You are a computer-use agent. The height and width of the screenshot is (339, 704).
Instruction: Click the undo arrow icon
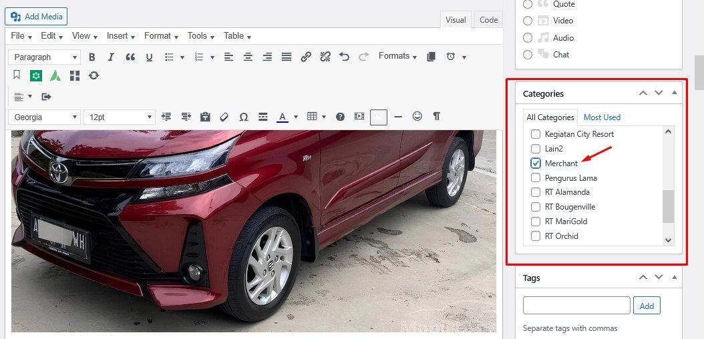(x=345, y=57)
